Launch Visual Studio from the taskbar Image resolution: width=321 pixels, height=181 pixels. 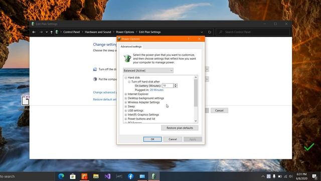pos(107,176)
